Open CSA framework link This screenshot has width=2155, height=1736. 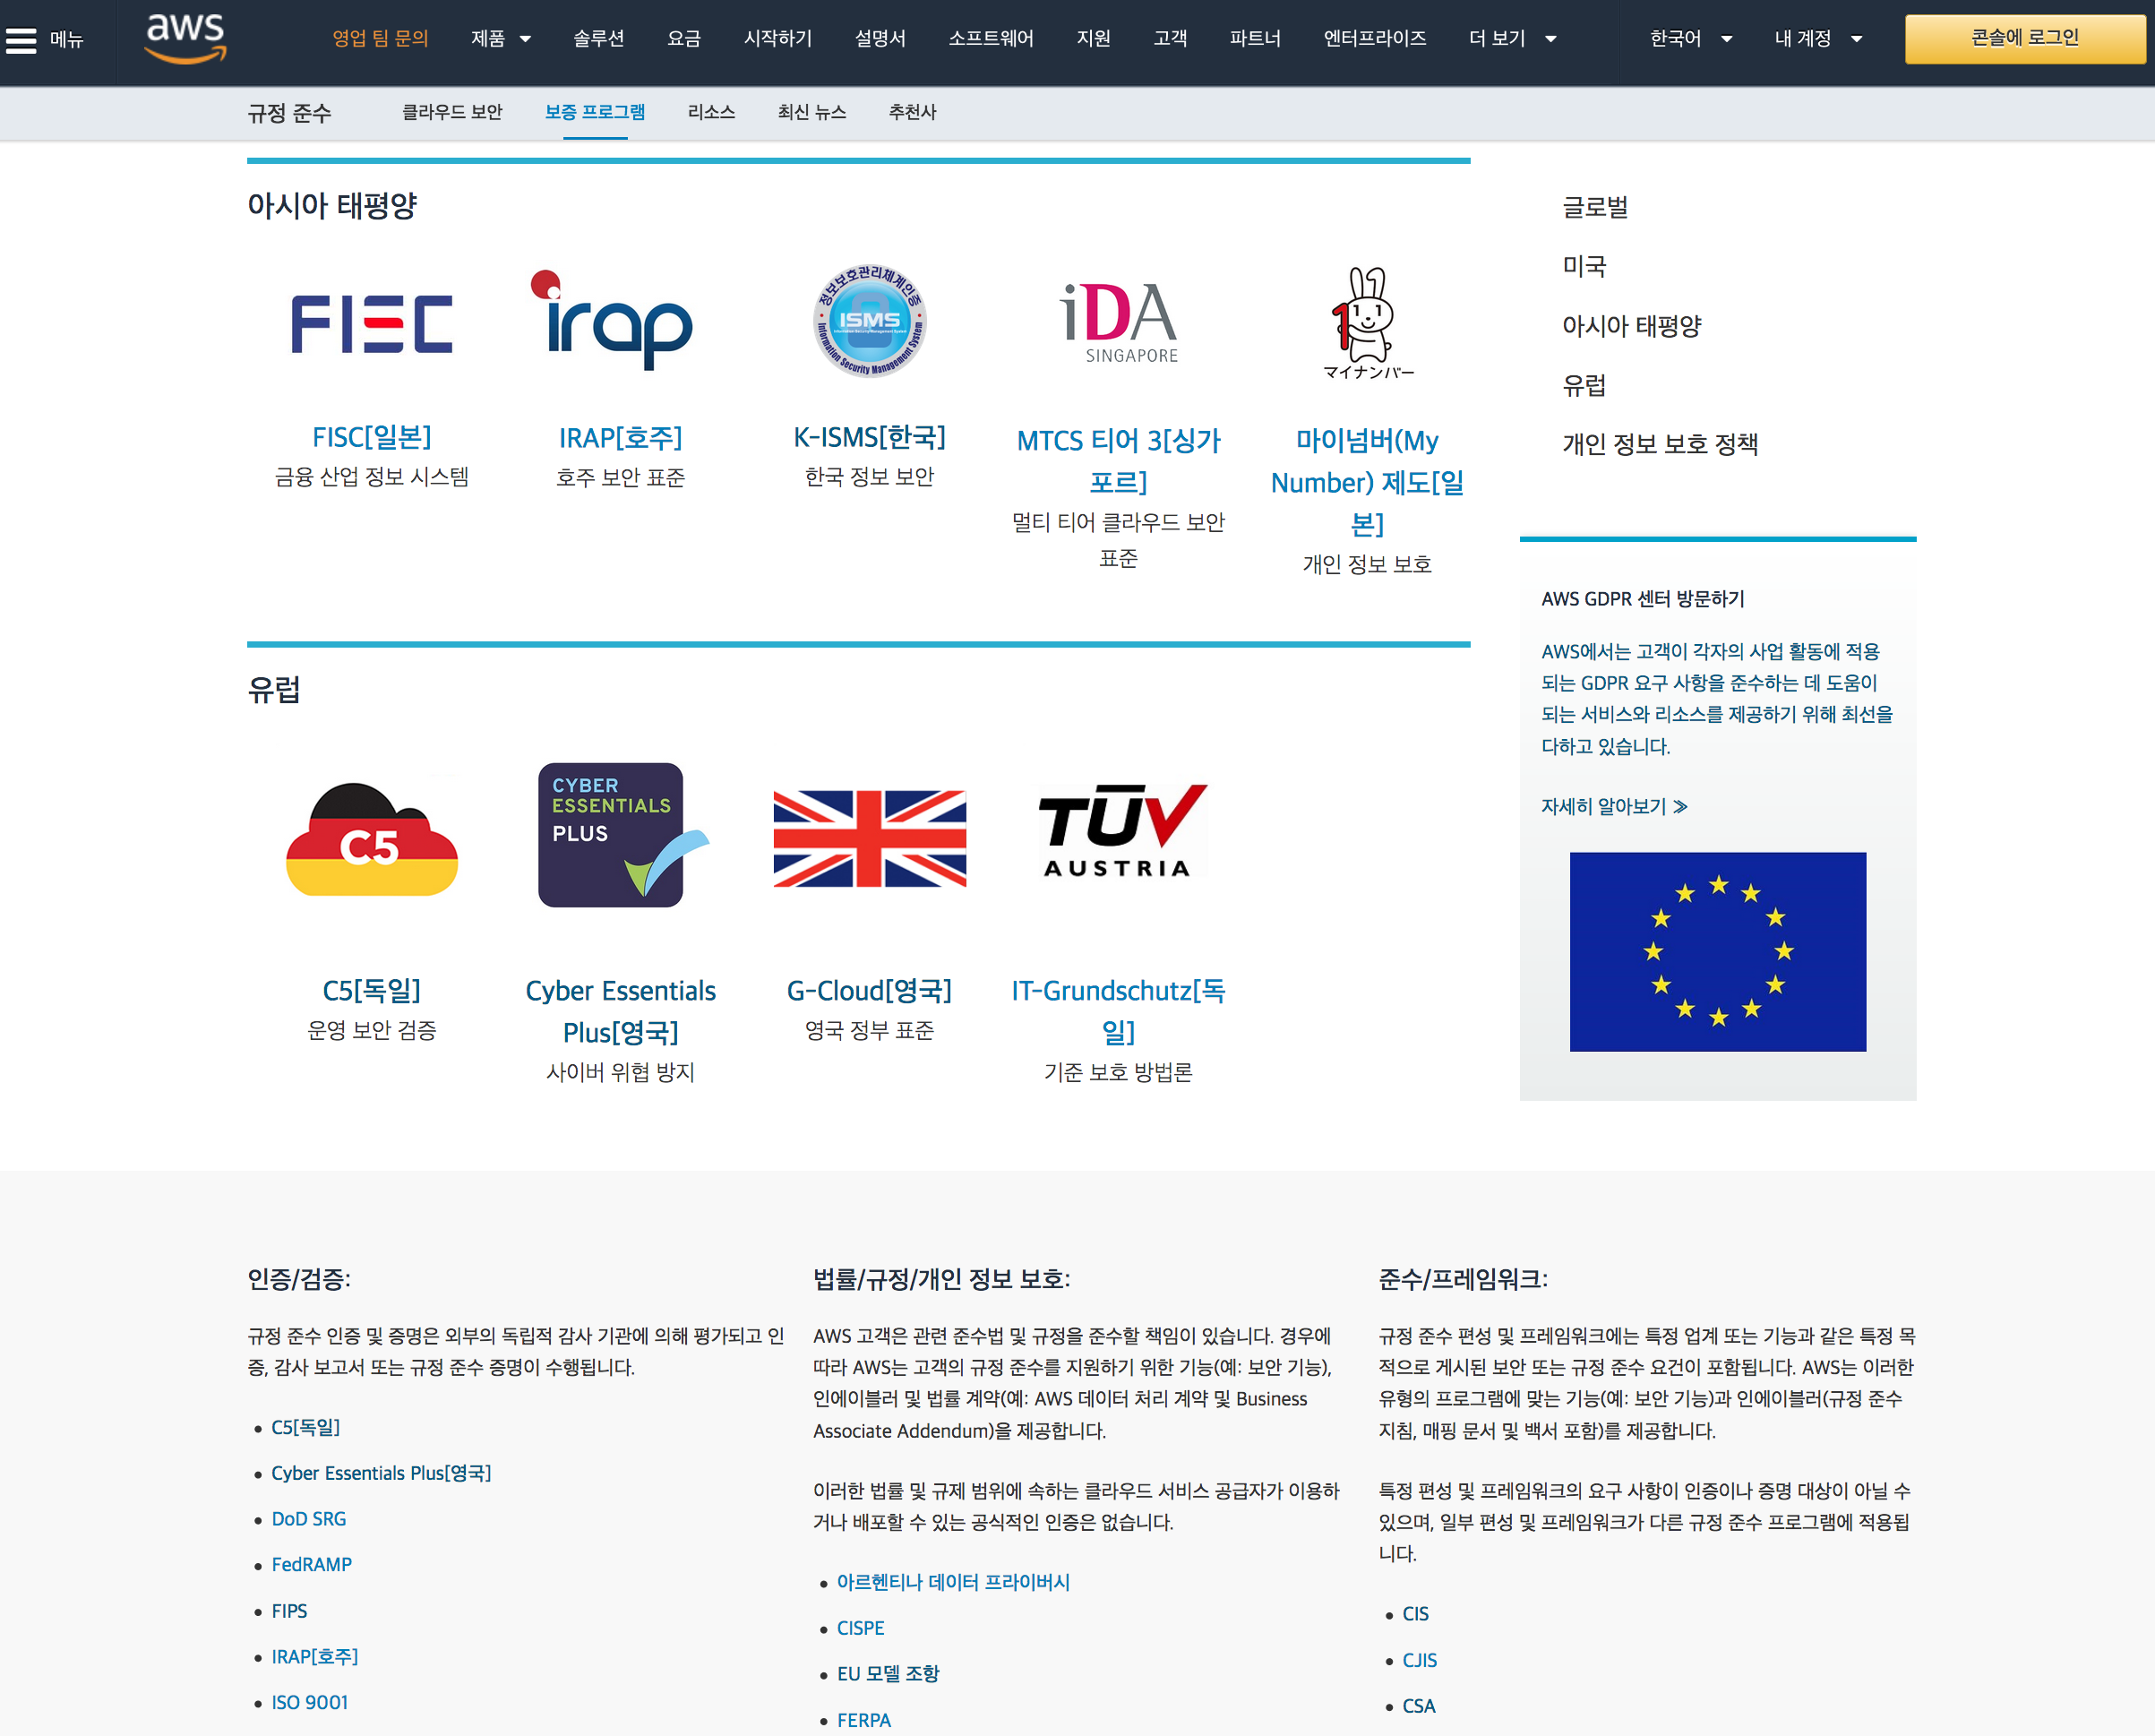[x=1419, y=1706]
